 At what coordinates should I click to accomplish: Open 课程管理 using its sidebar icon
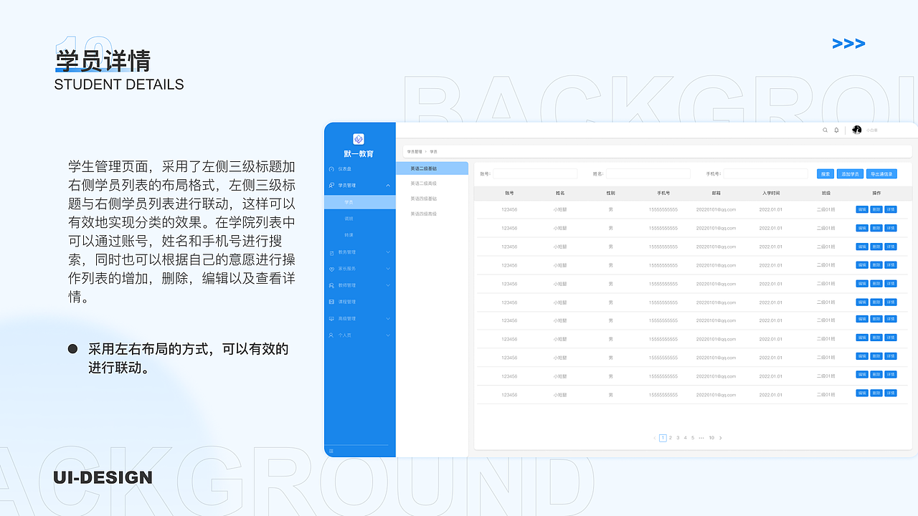[x=330, y=302]
